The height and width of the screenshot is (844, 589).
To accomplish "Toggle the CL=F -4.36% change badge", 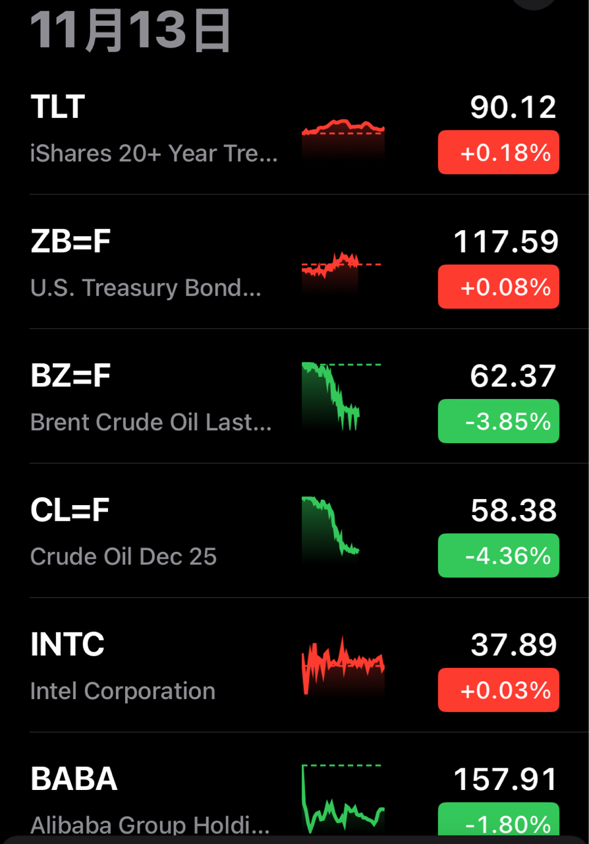I will click(x=499, y=556).
